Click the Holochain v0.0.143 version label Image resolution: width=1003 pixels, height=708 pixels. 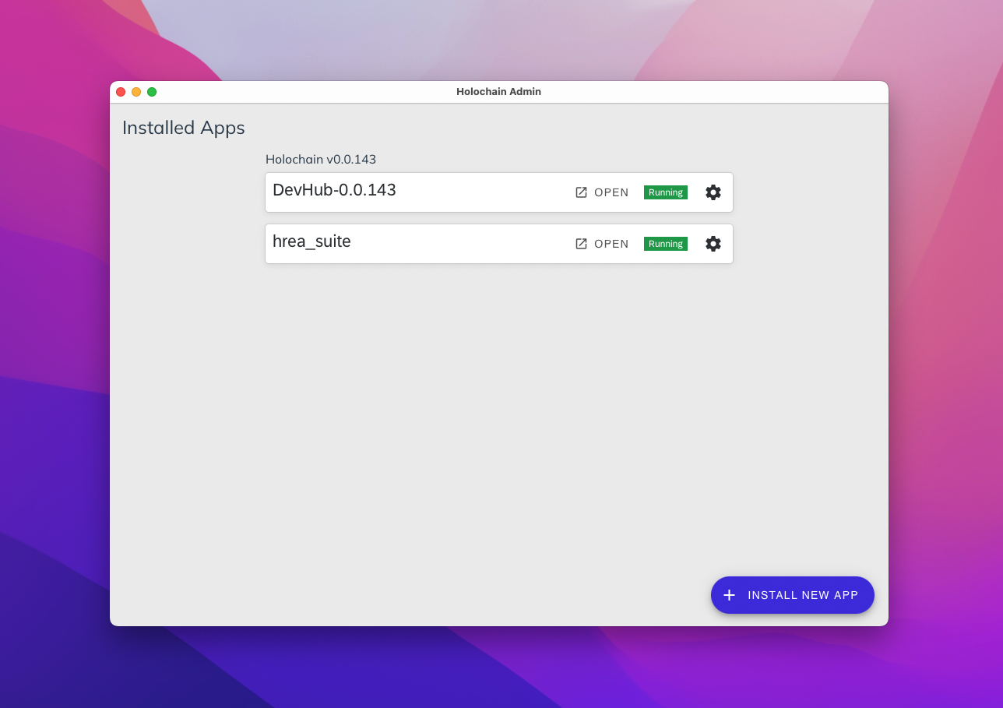[x=321, y=159]
